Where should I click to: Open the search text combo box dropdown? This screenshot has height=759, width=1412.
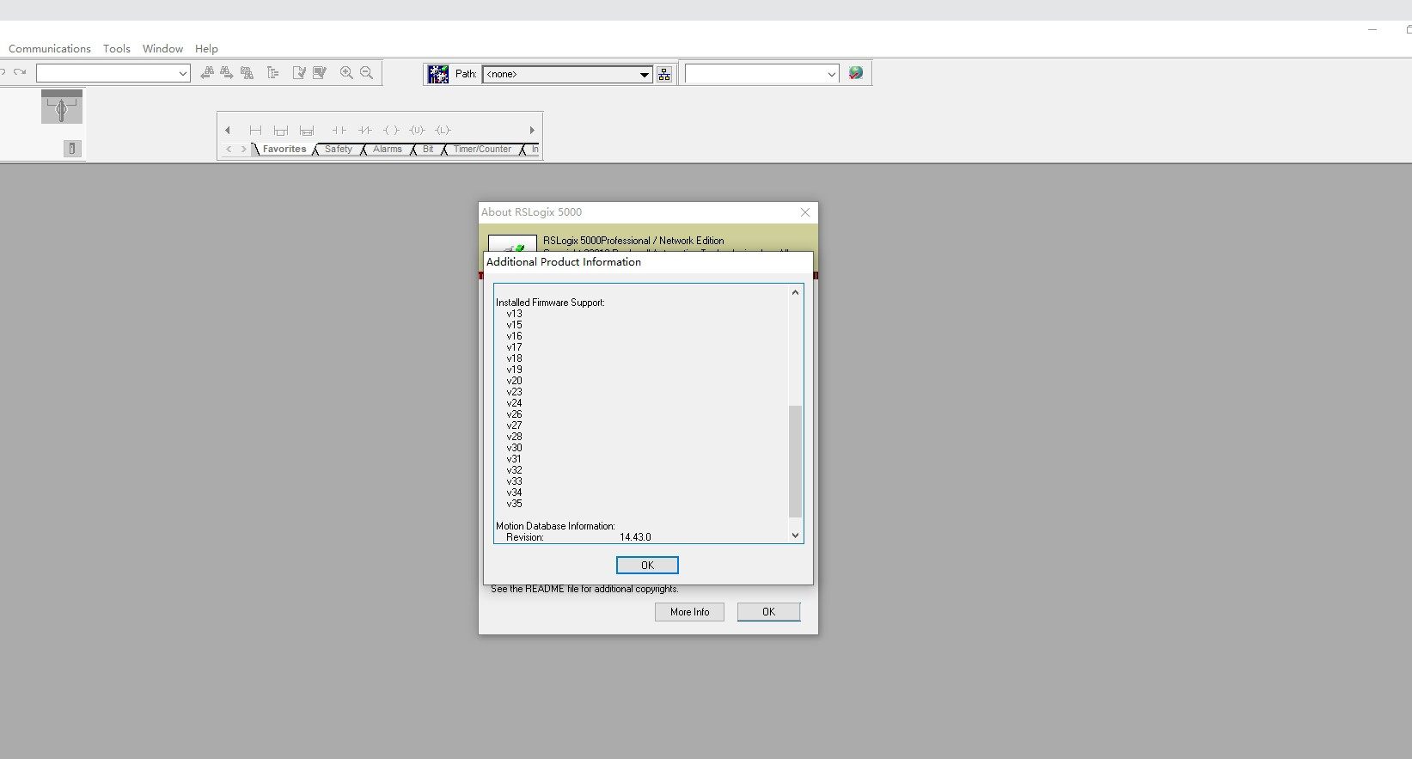(183, 74)
